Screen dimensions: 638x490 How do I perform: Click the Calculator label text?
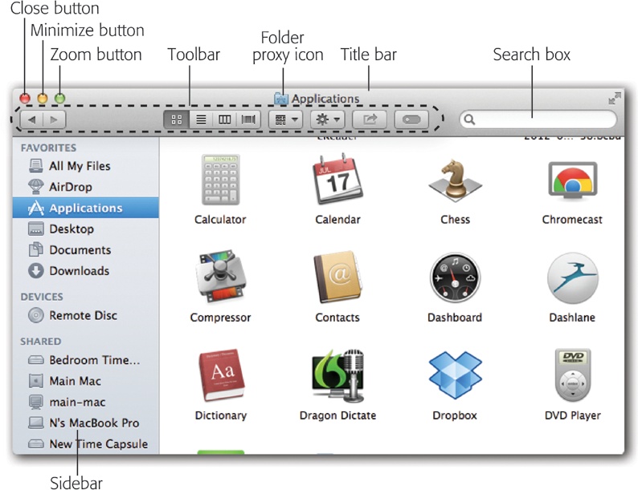tap(220, 220)
